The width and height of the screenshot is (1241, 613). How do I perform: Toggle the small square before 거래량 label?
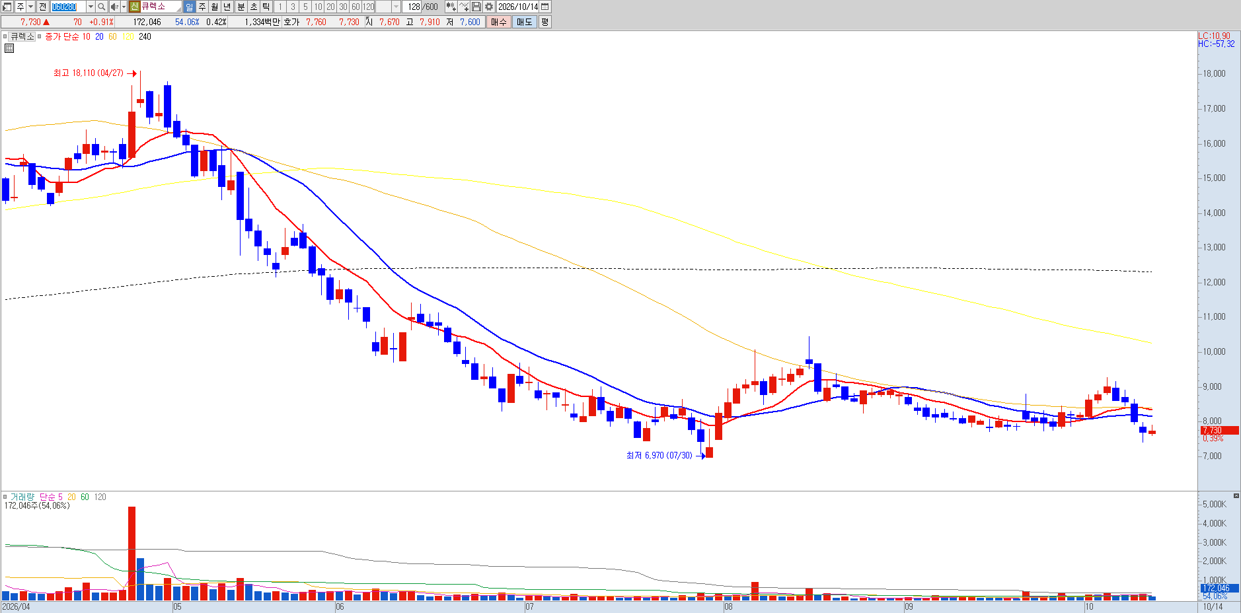coord(5,497)
